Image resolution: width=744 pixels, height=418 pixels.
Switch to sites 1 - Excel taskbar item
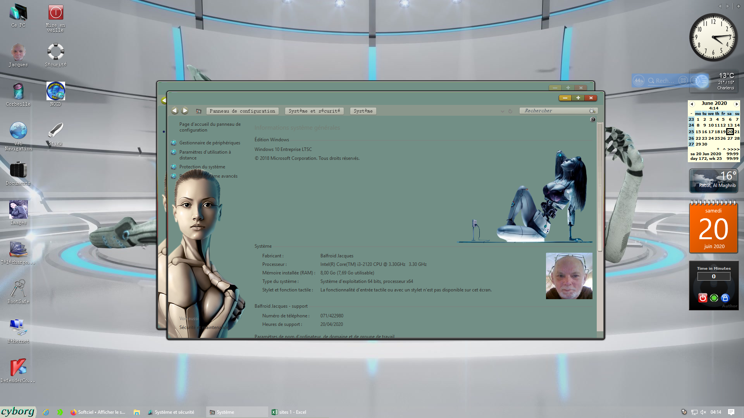tap(289, 412)
